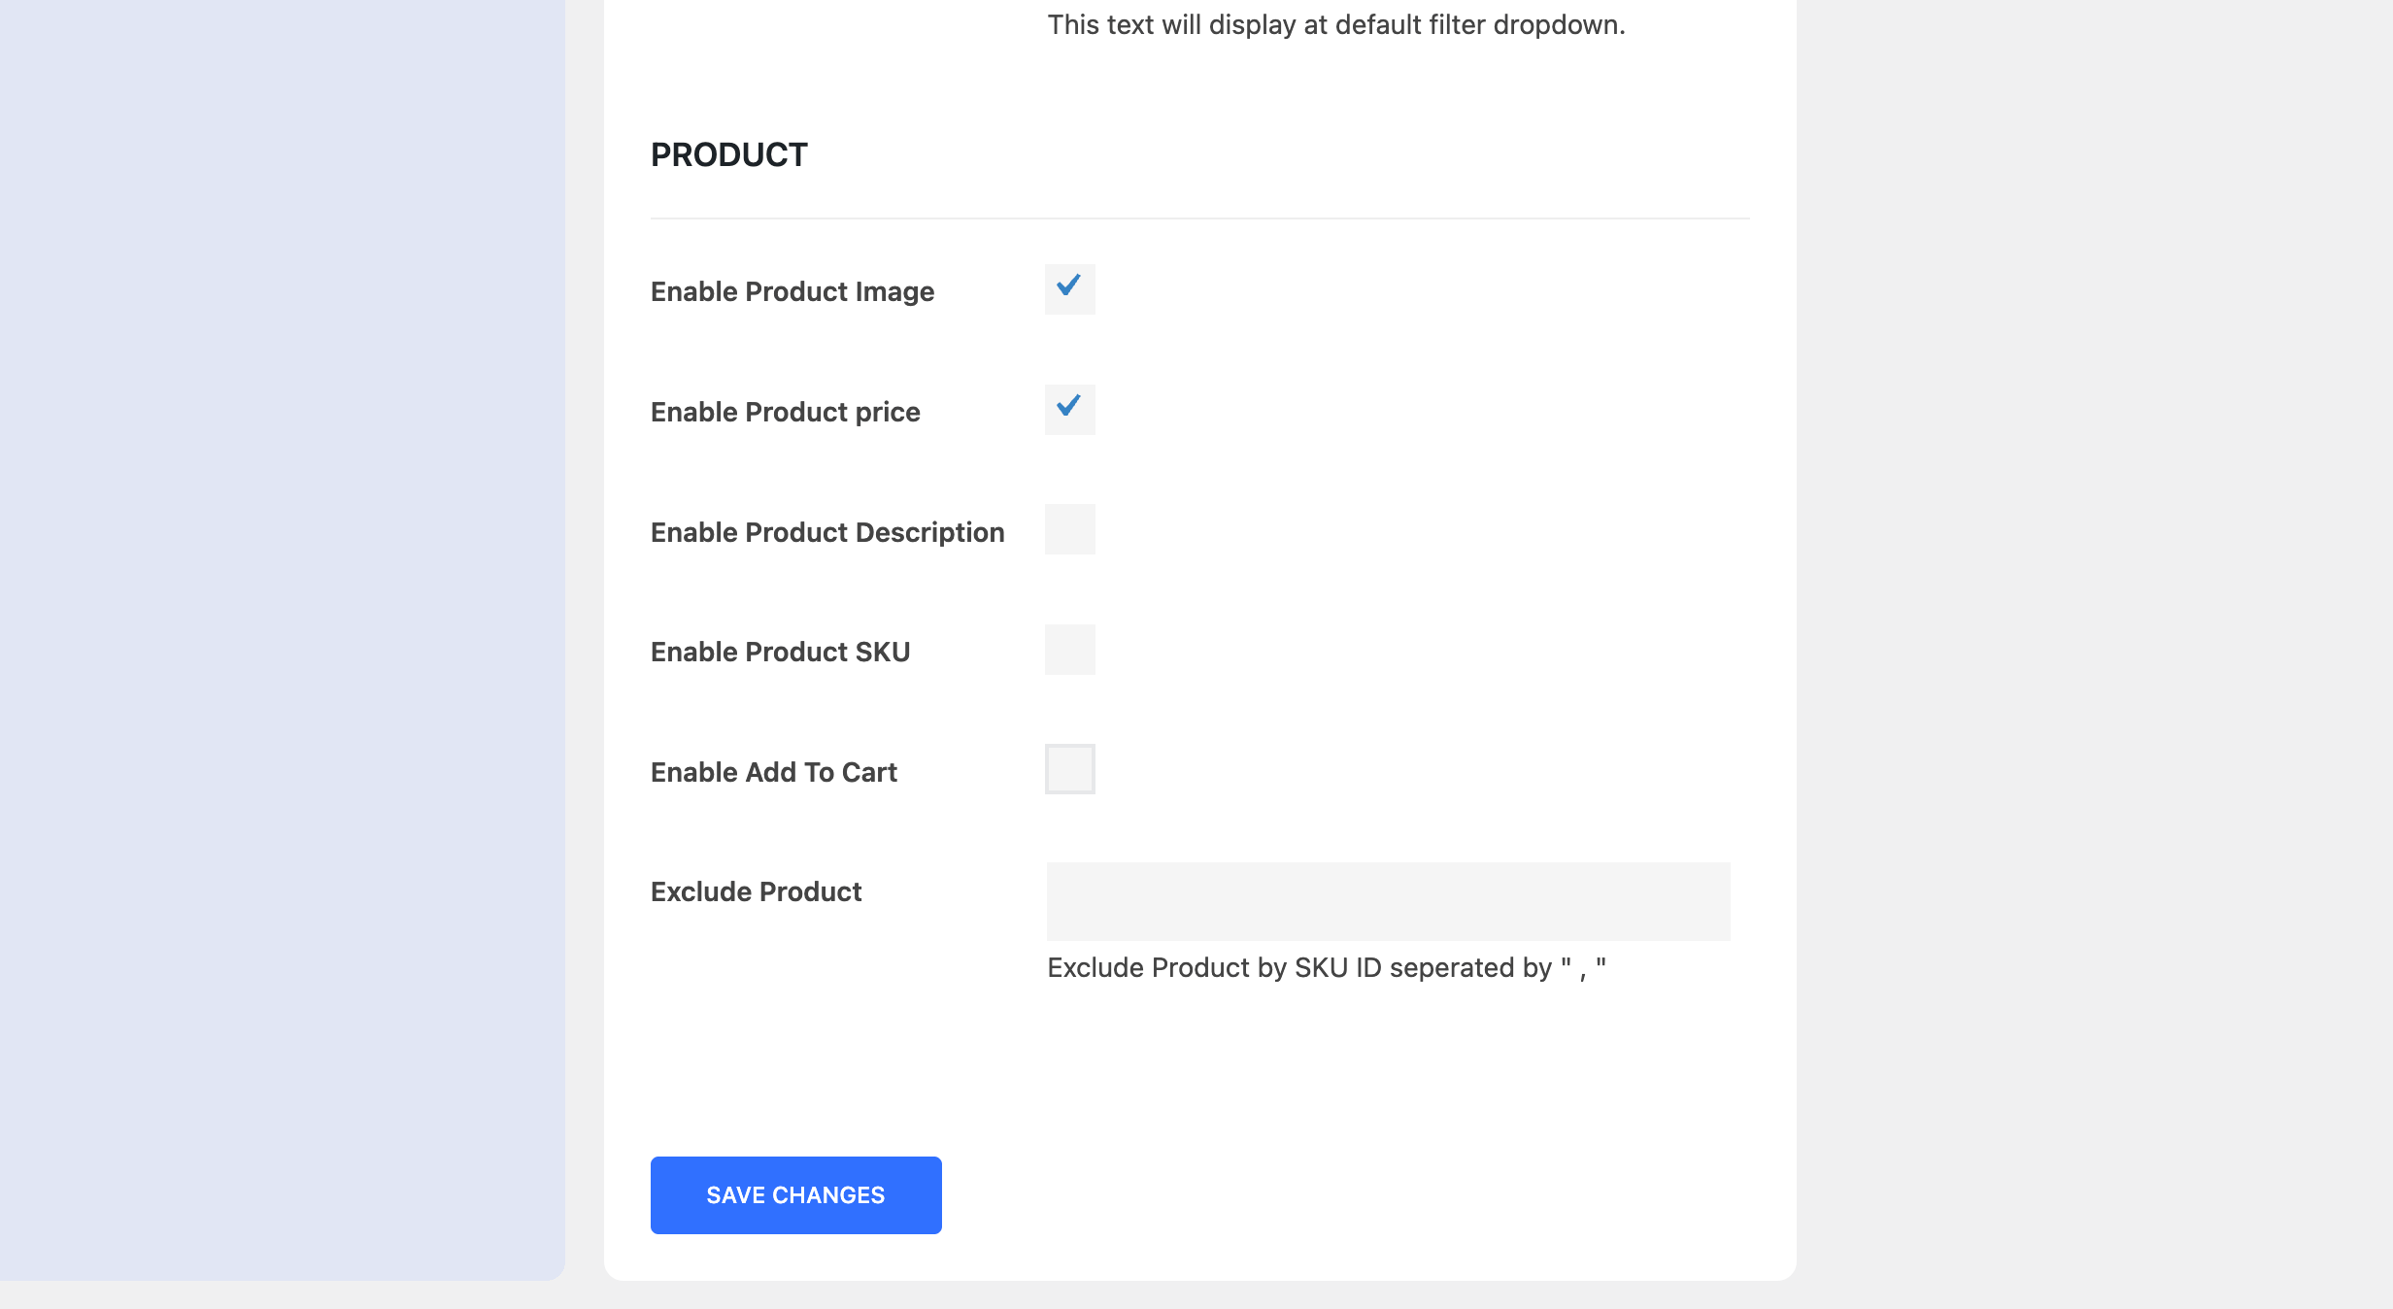Click the "Exclude Product" field label
This screenshot has height=1309, width=2393.
[756, 891]
